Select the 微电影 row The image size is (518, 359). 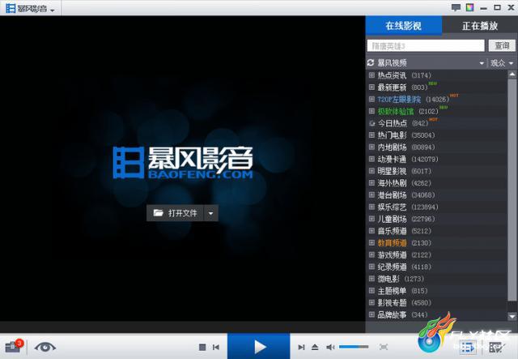[437, 279]
